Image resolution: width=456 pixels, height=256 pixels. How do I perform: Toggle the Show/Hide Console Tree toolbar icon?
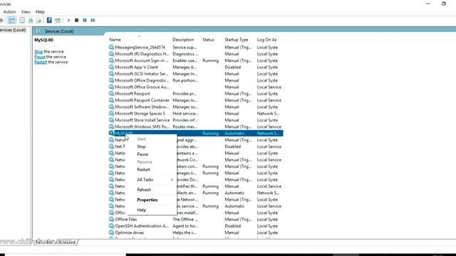tap(11, 21)
